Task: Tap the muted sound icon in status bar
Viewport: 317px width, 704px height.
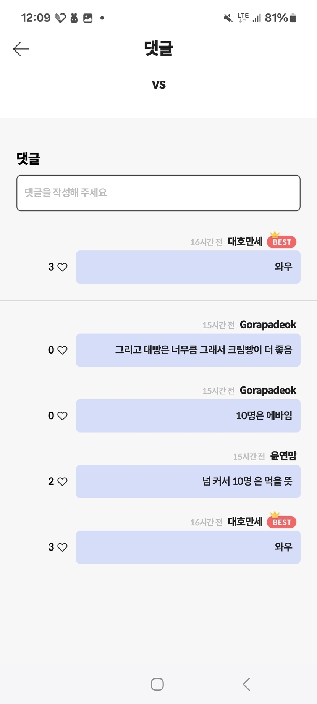Action: (x=228, y=18)
